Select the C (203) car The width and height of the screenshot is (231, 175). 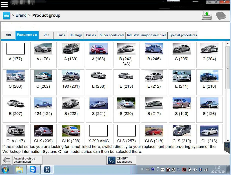point(16,82)
